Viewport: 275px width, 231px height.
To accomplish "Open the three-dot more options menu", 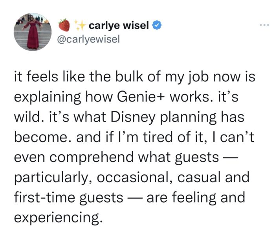I will [264, 25].
